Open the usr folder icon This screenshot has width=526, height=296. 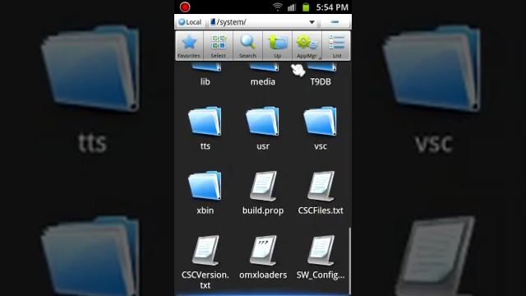pos(263,121)
